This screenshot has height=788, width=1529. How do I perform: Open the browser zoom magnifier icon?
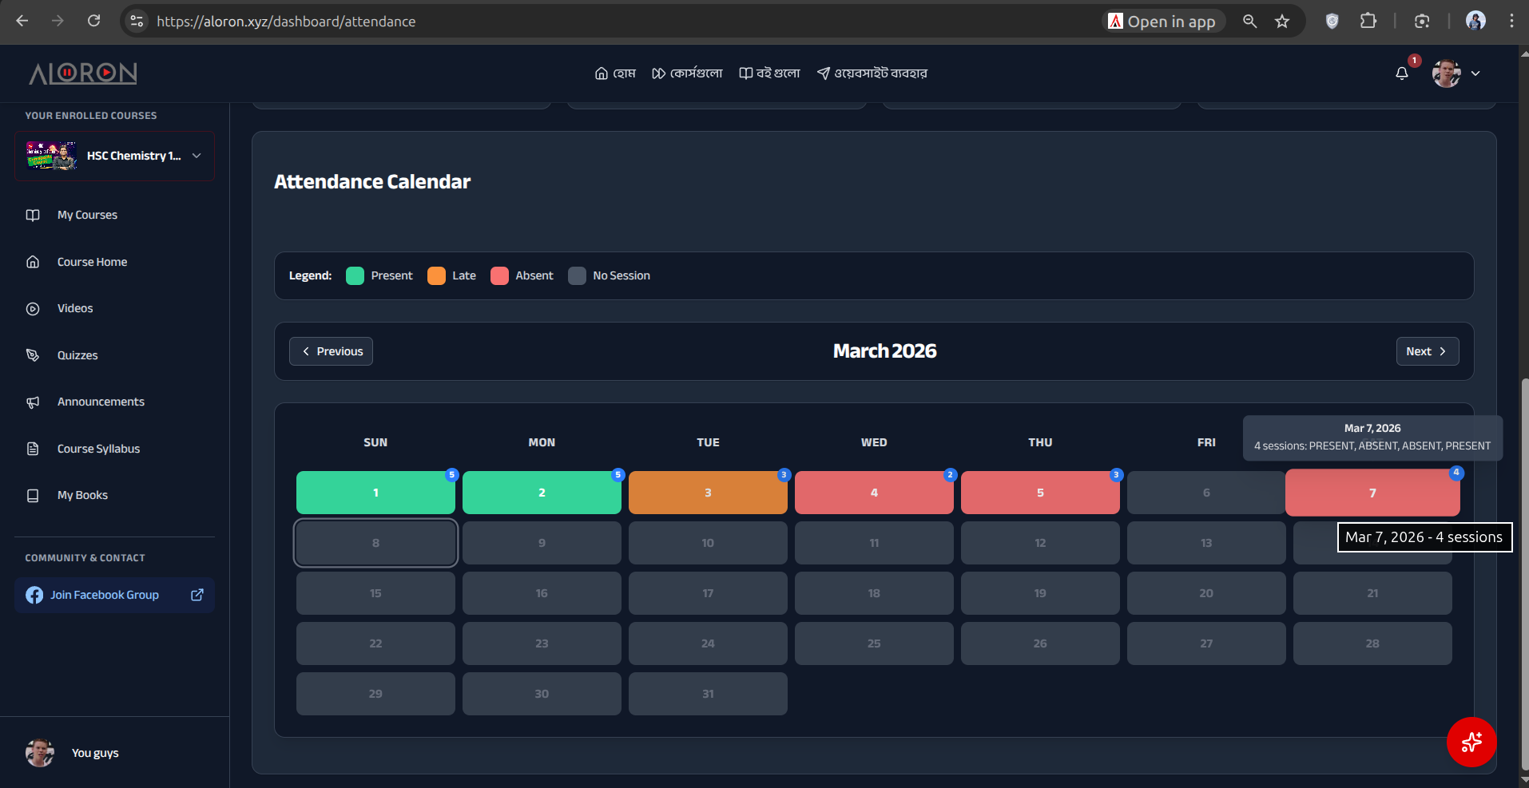tap(1250, 22)
